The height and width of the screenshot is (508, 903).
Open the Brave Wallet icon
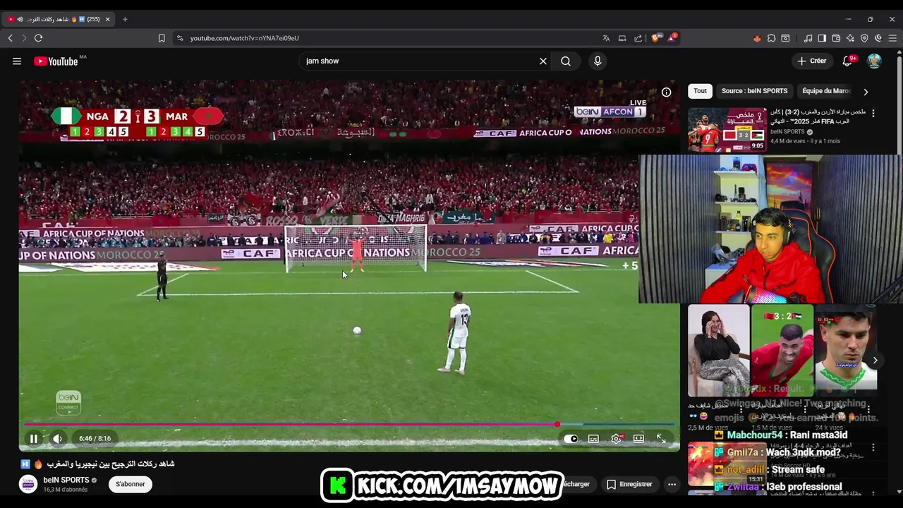point(836,38)
